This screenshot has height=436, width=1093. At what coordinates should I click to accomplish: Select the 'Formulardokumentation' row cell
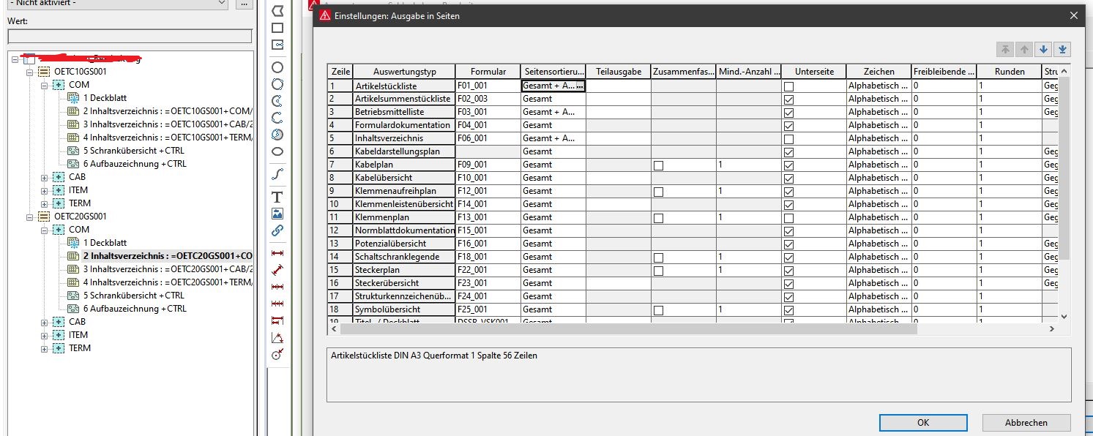click(x=404, y=126)
